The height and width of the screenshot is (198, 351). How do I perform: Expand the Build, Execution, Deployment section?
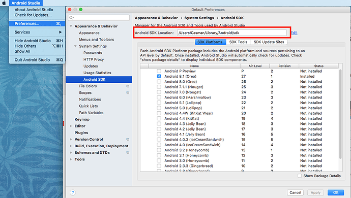[71, 146]
